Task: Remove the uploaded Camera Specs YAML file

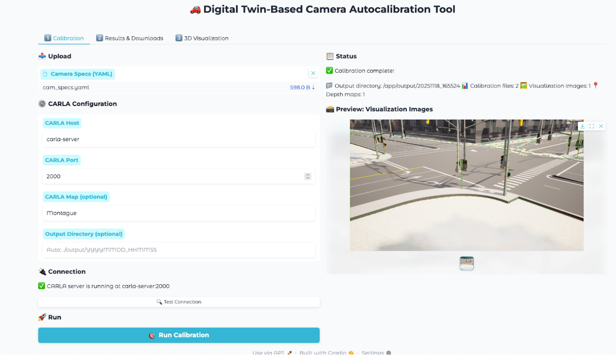Action: click(x=313, y=73)
